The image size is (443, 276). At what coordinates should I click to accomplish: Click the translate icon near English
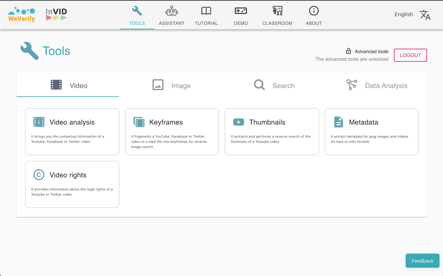[425, 15]
